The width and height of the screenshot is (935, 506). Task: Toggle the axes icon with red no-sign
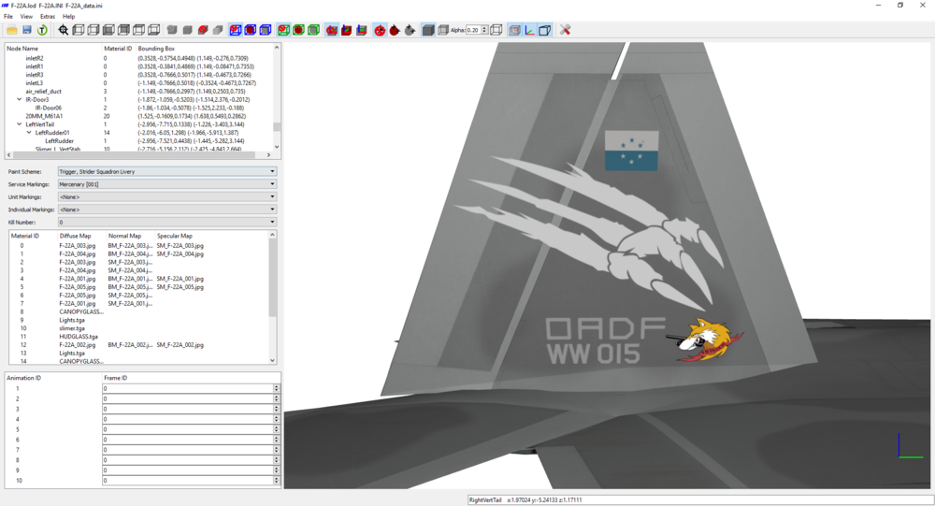(332, 30)
